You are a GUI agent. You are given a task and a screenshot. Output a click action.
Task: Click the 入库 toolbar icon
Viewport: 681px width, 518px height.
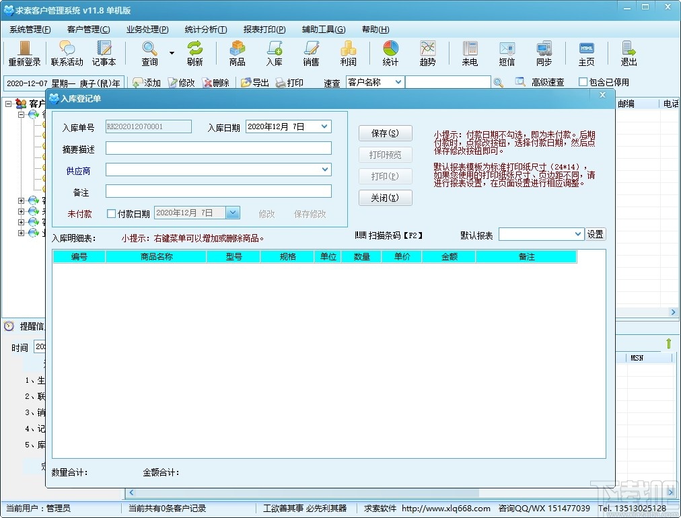274,53
